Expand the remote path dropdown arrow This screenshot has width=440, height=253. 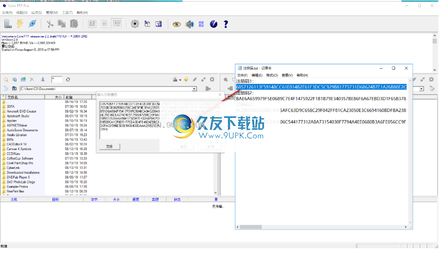(421, 89)
